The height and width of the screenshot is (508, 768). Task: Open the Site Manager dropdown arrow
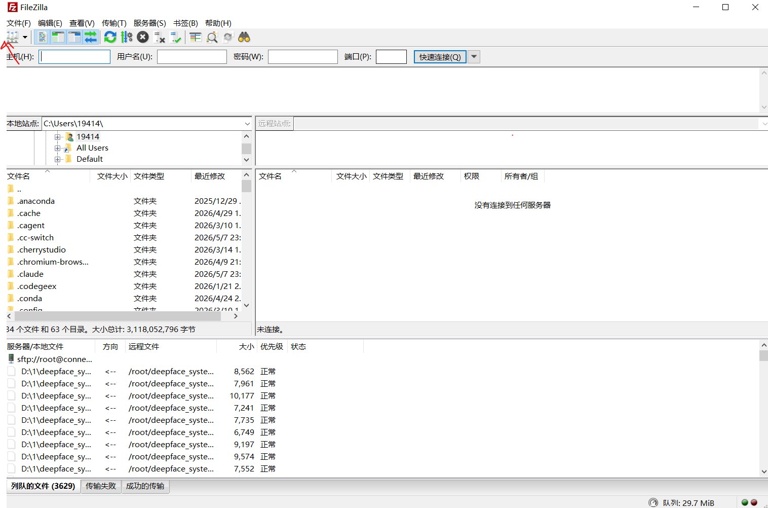click(25, 37)
